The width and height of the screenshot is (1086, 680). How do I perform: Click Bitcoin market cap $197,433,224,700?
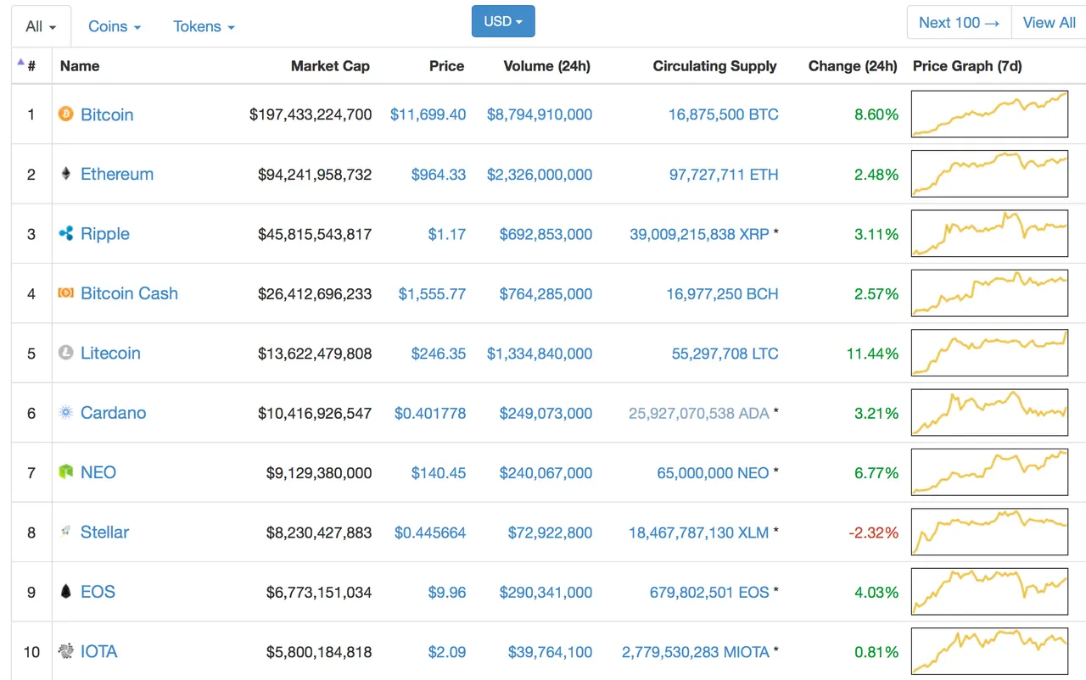click(311, 114)
